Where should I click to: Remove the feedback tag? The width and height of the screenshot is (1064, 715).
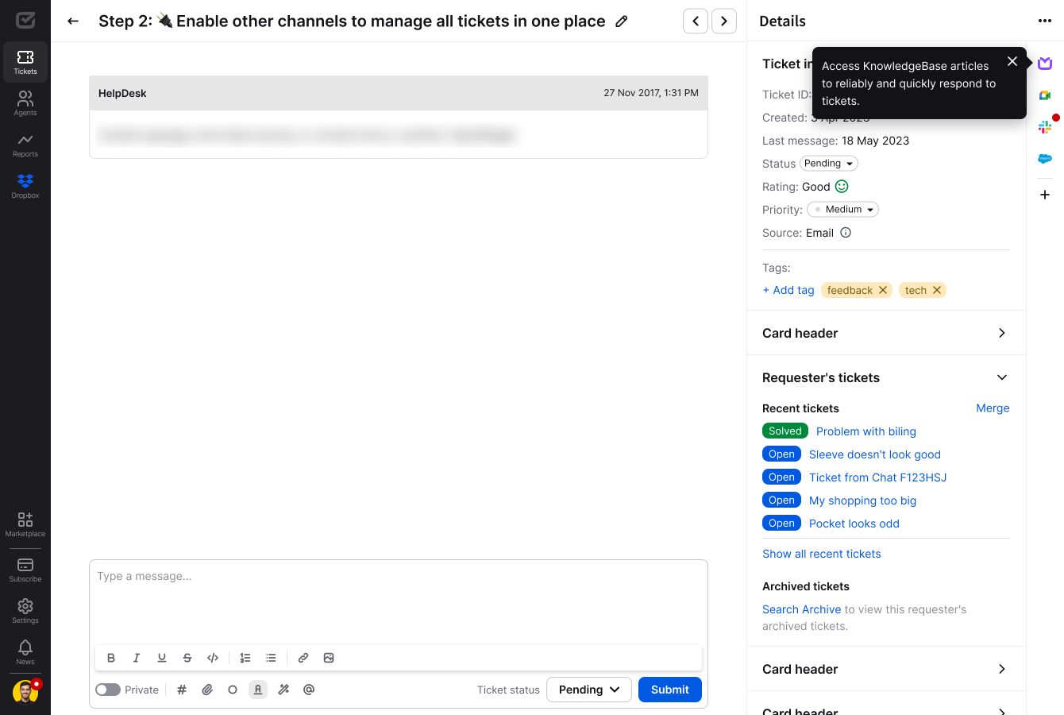click(x=882, y=290)
